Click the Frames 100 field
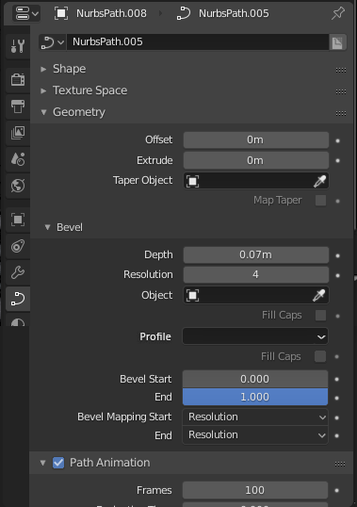357x507 pixels. (x=255, y=490)
